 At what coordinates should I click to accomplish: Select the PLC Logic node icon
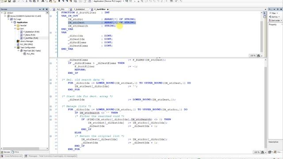[11, 19]
